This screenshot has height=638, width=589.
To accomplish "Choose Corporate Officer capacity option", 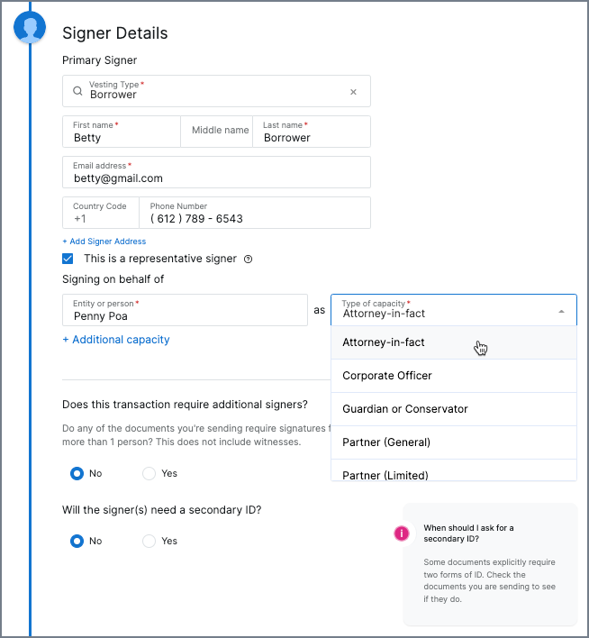I will coord(454,376).
